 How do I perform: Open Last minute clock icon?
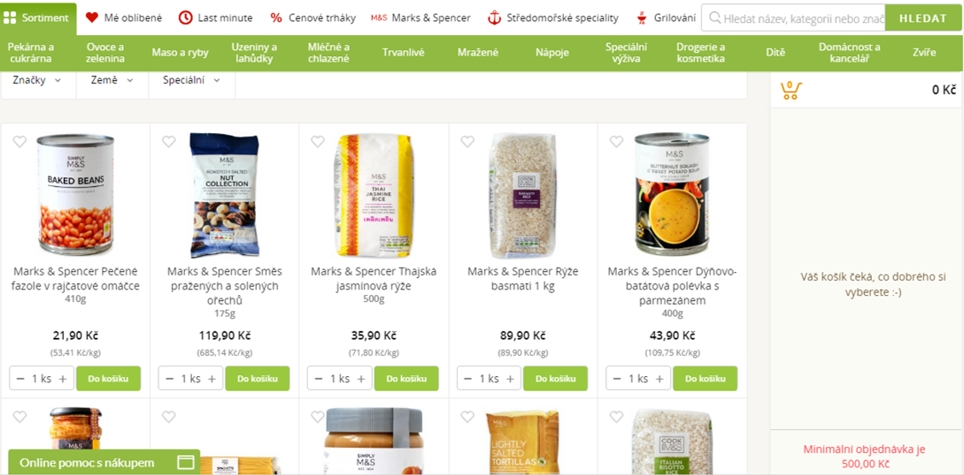pyautogui.click(x=185, y=18)
